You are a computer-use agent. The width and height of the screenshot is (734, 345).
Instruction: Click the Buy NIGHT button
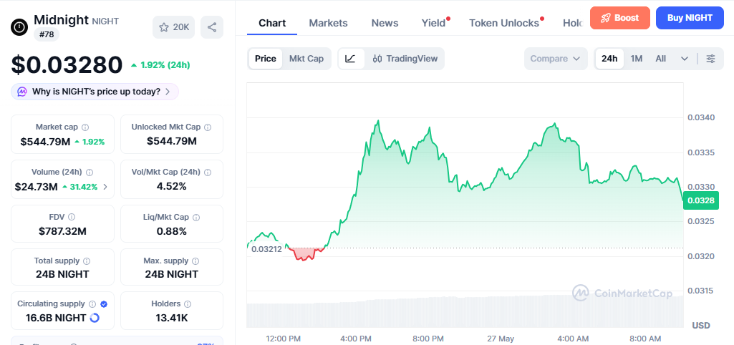click(690, 19)
